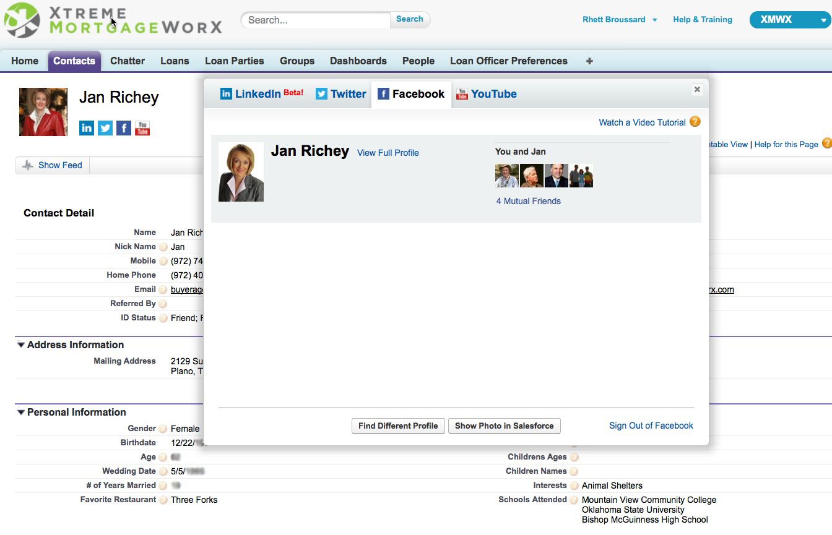Viewport: 832px width, 535px height.
Task: Click the help bubble next to Email
Action: [163, 289]
